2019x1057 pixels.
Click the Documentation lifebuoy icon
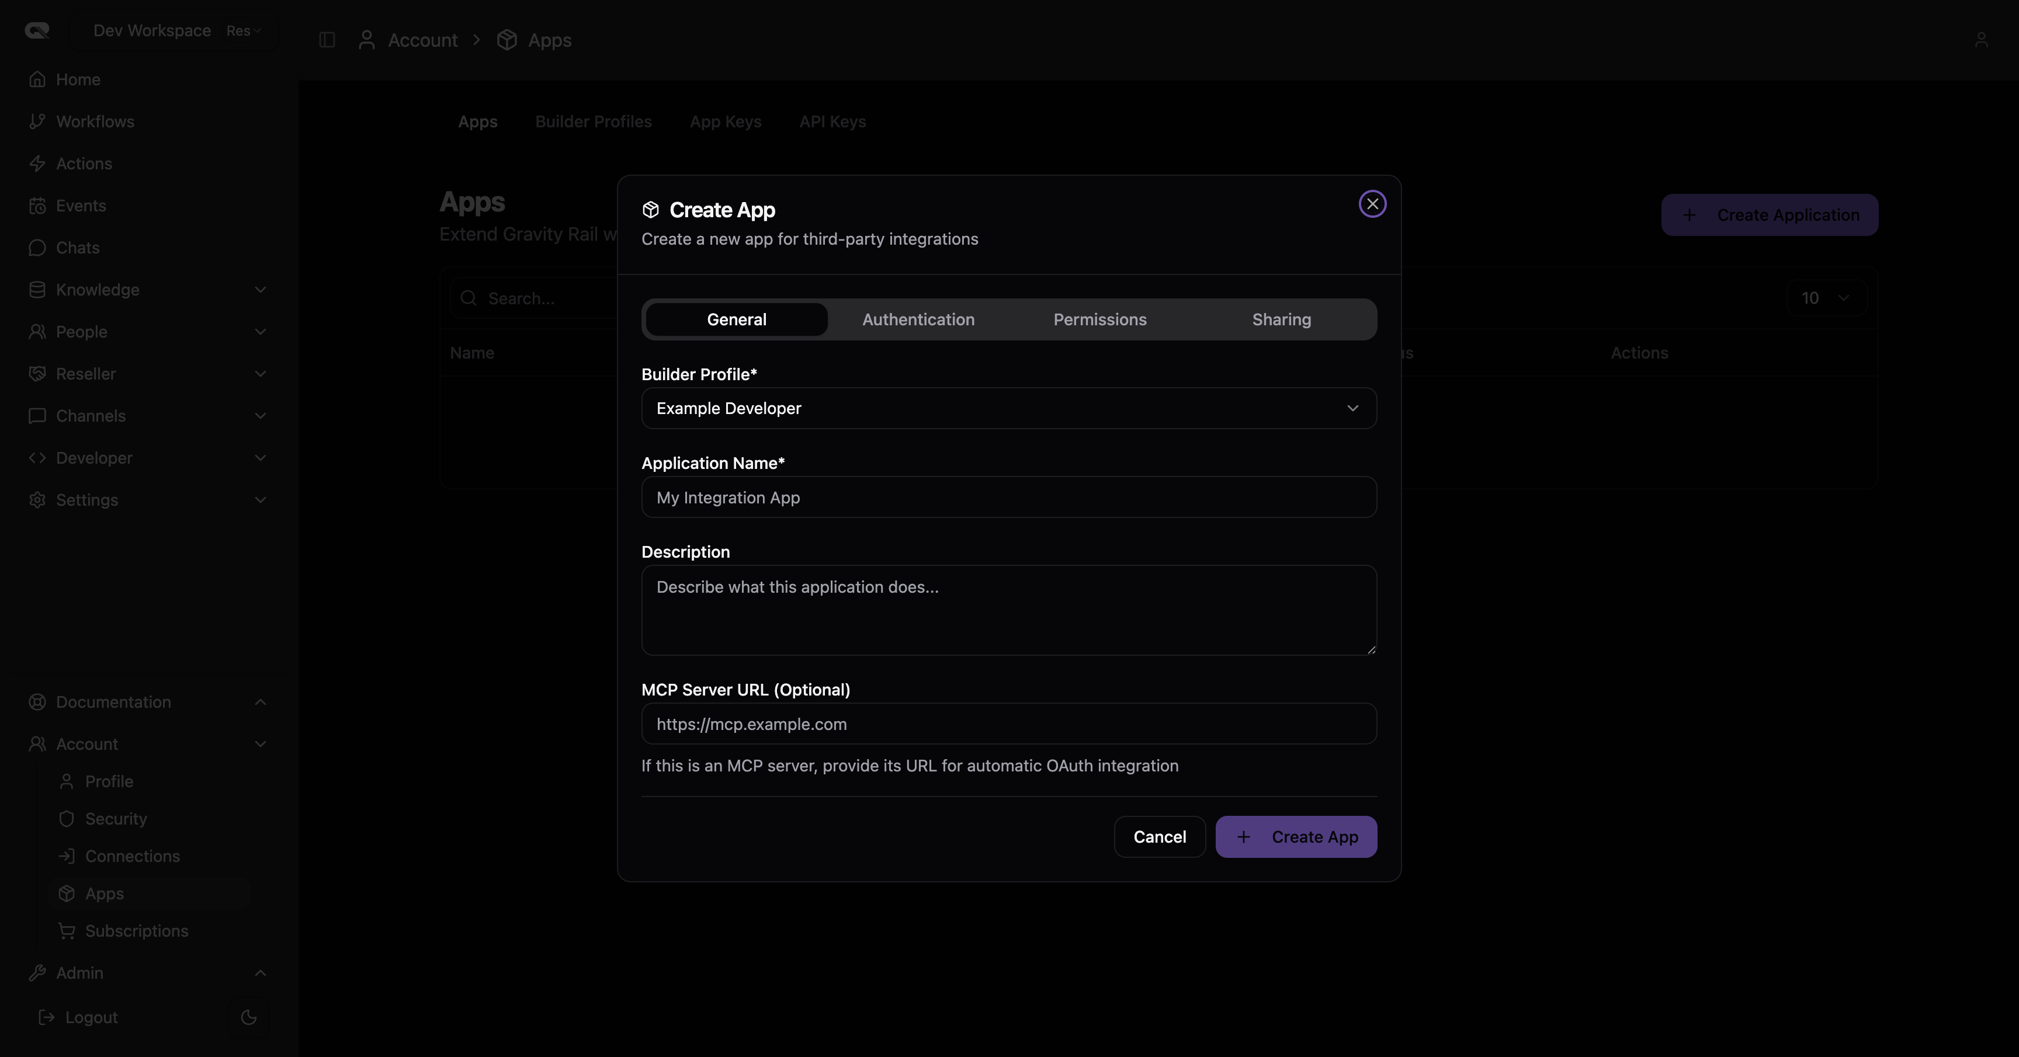pyautogui.click(x=37, y=702)
